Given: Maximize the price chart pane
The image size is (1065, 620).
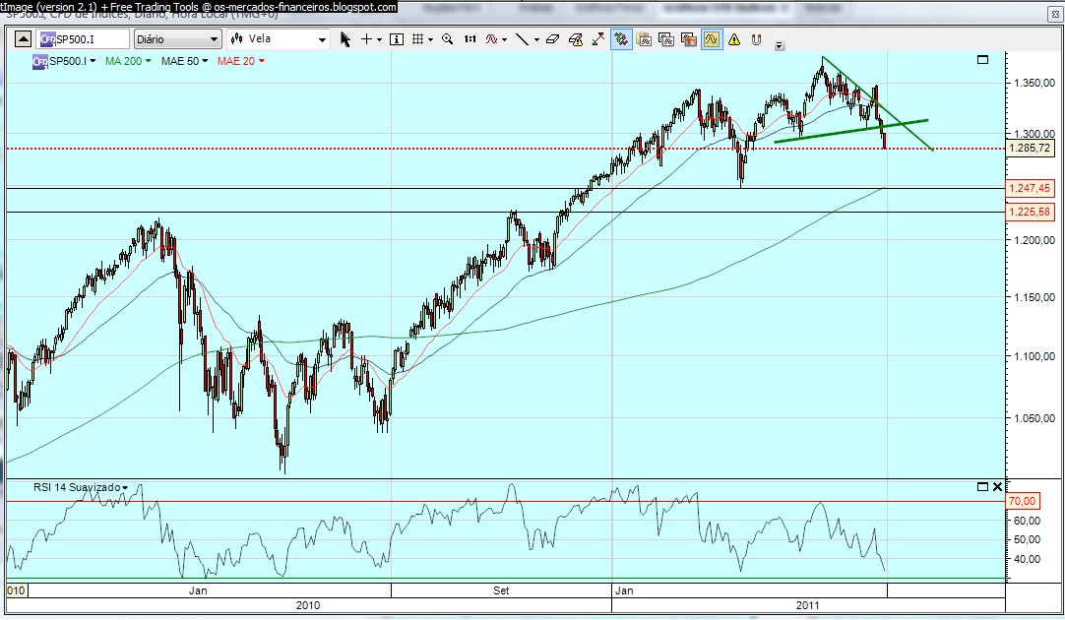Looking at the screenshot, I should click(983, 60).
